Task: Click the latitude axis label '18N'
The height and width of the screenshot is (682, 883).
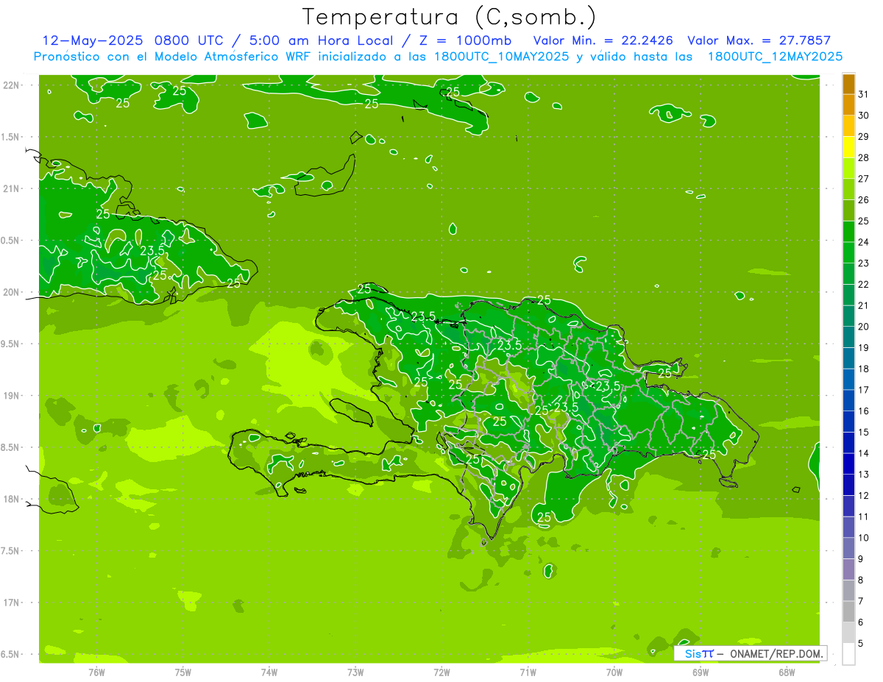Action: [x=13, y=499]
